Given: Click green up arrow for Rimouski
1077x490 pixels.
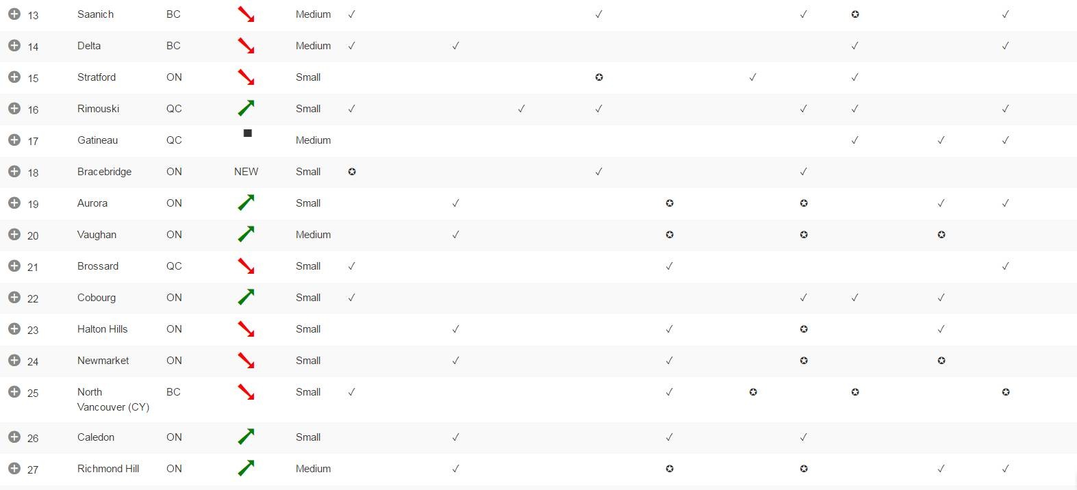Looking at the screenshot, I should click(x=246, y=108).
